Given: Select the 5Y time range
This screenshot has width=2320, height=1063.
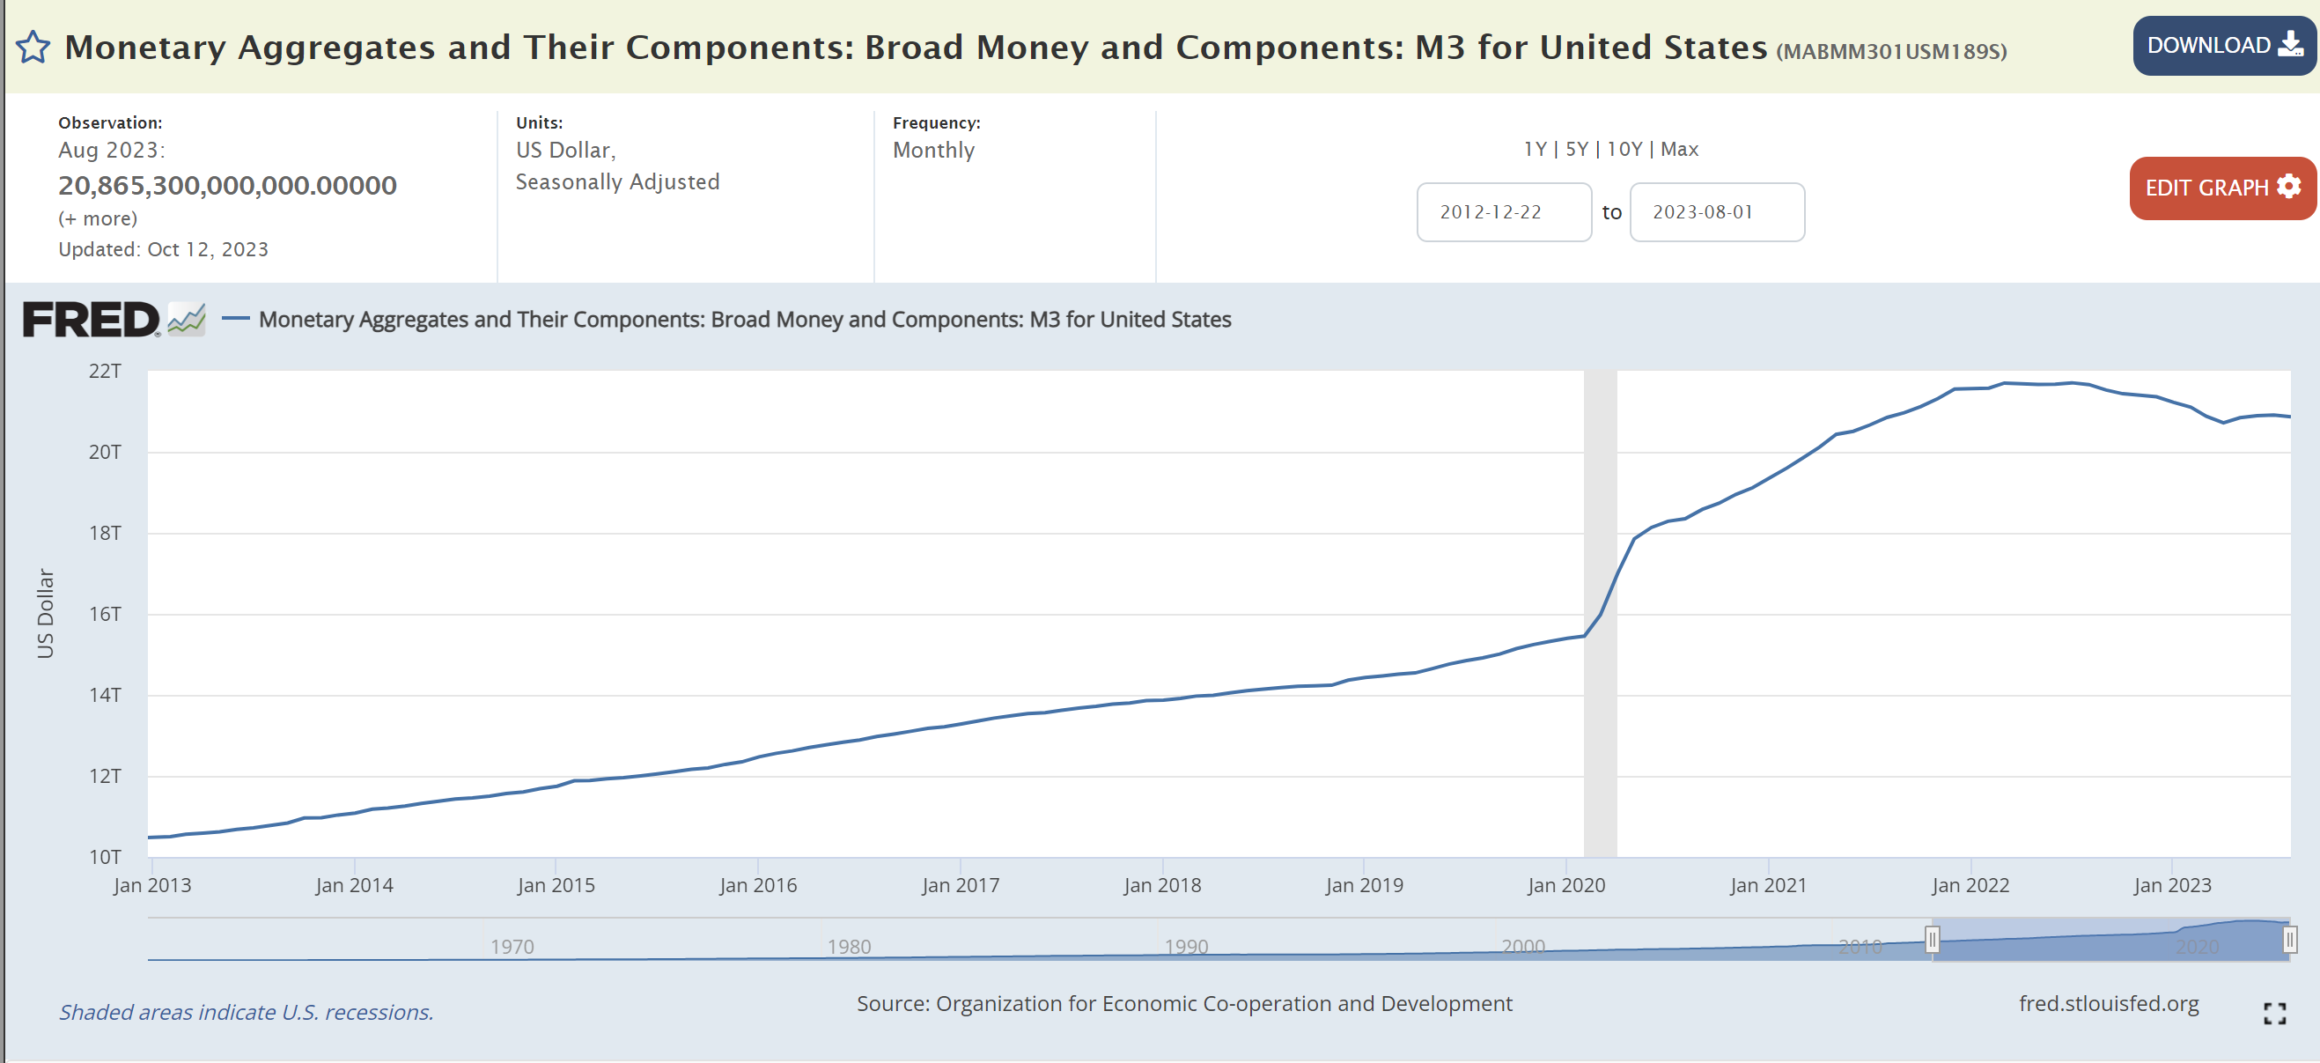Looking at the screenshot, I should (x=1576, y=149).
